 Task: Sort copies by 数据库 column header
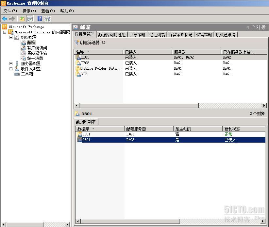pyautogui.click(x=100, y=129)
